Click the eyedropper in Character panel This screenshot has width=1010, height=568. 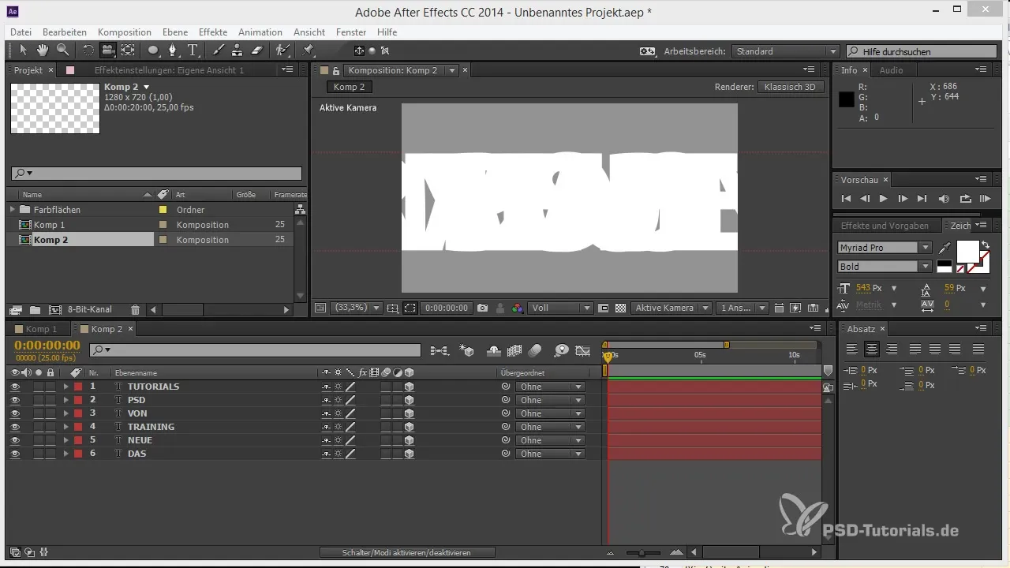(945, 248)
